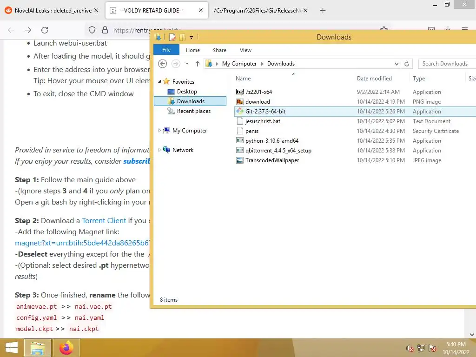Open the File ribbon tab
Screen dimensions: 476x357
(166, 50)
